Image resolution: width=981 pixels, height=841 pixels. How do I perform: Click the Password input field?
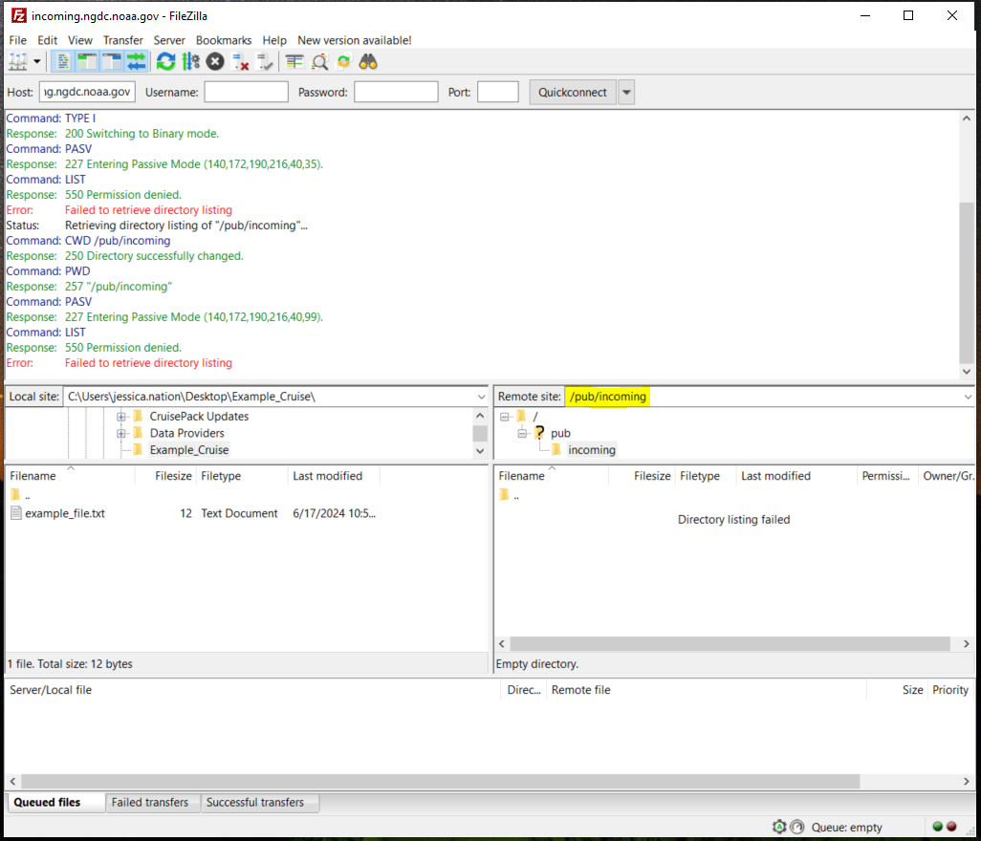[x=396, y=92]
